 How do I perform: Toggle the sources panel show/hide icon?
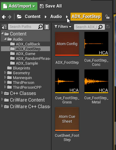tap(4, 27)
